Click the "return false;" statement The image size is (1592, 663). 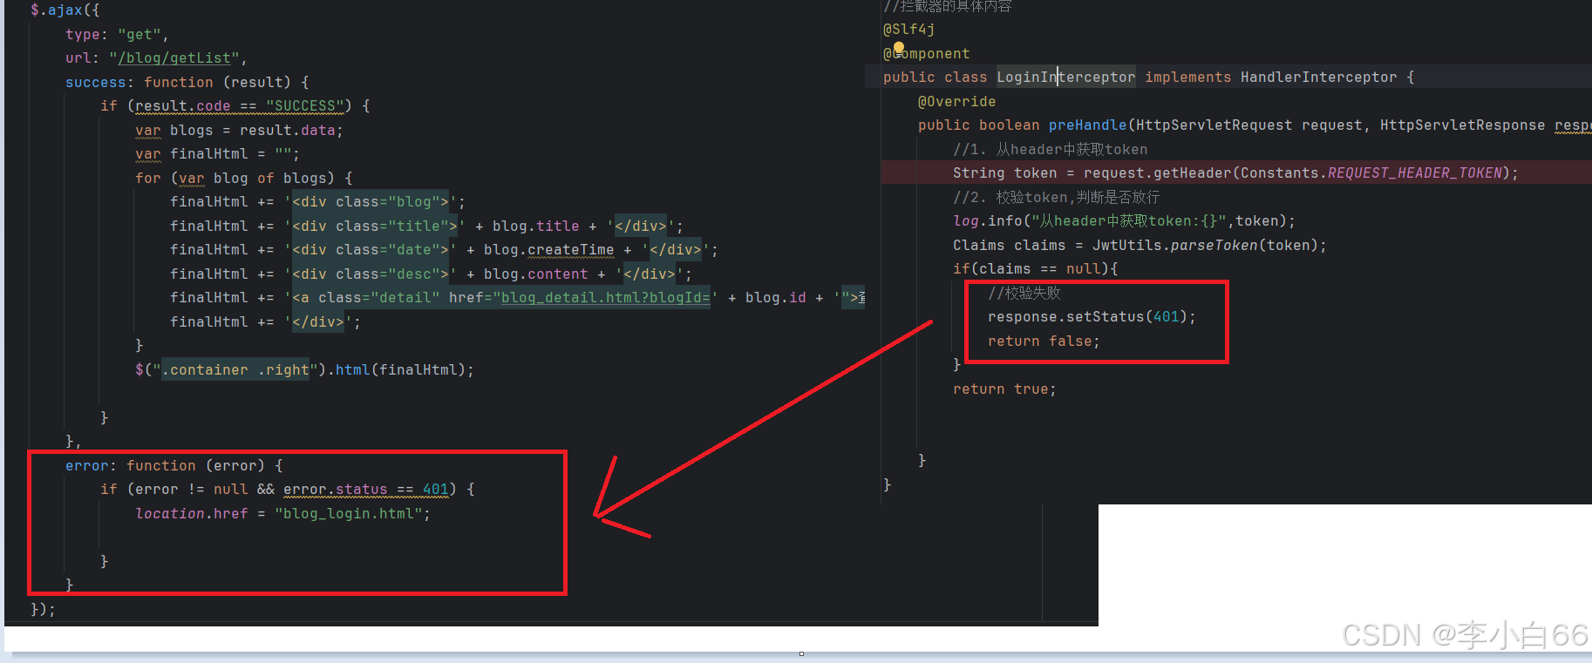click(1044, 342)
